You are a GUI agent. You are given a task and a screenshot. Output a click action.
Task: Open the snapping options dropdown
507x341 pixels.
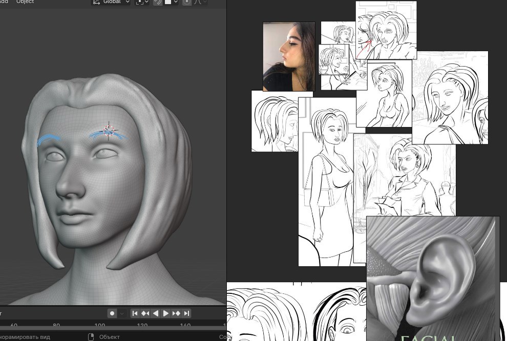click(x=171, y=2)
